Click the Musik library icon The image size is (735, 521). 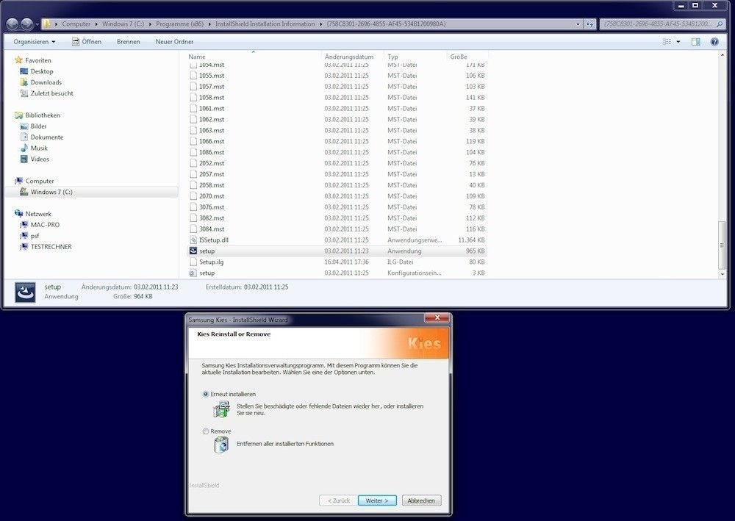24,148
